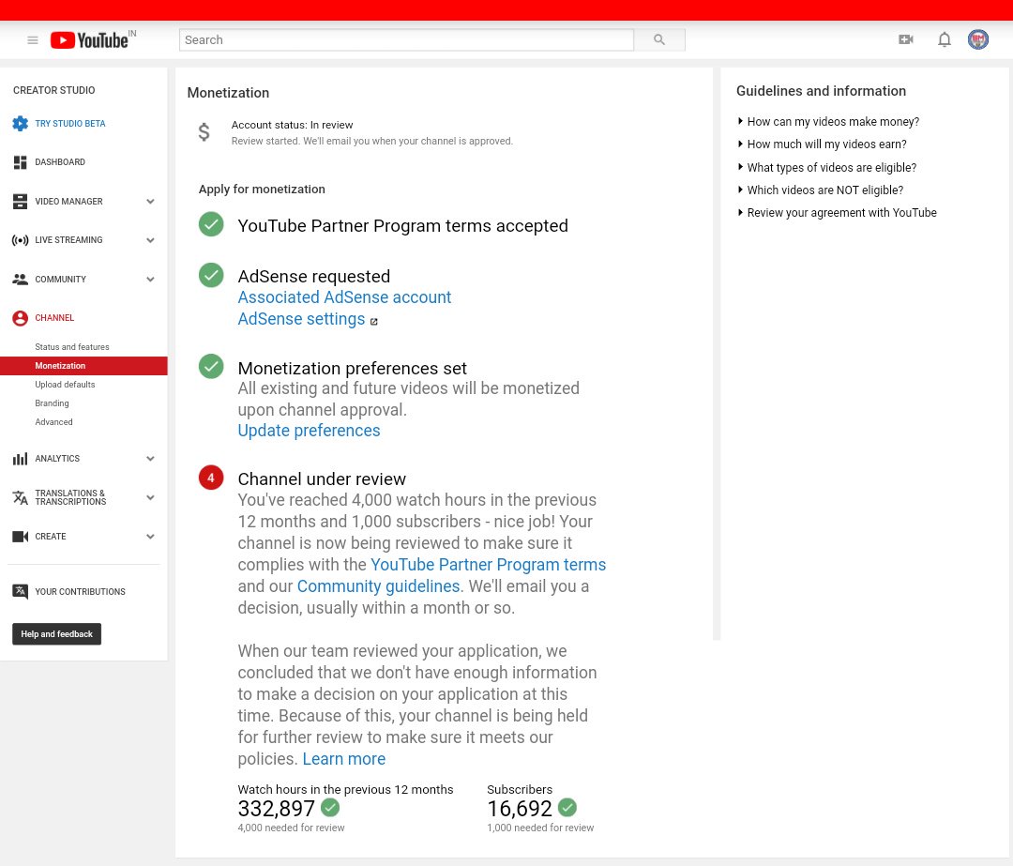Click the dollar sign account status icon

pos(204,132)
